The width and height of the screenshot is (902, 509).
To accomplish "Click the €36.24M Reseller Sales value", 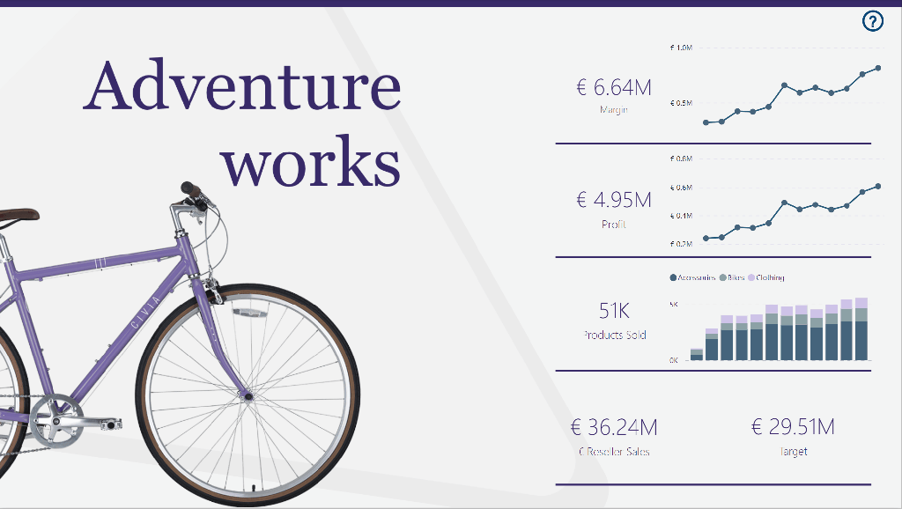I will point(614,428).
